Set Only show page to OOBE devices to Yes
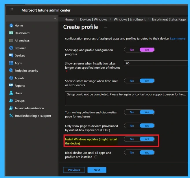190x178 pixels. coord(147,126)
